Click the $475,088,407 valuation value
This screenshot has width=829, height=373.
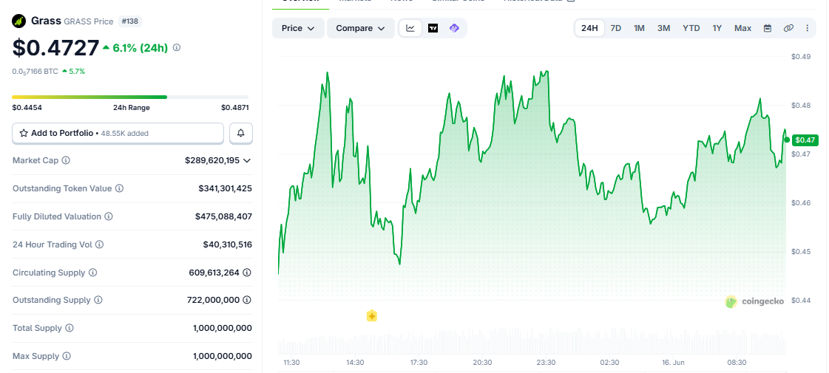tap(223, 216)
